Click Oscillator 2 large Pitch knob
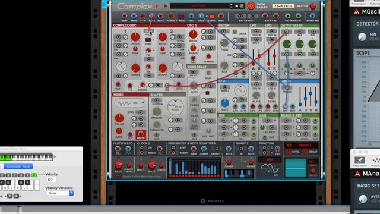 click(162, 37)
